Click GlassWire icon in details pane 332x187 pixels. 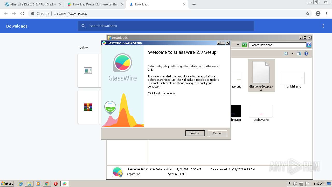point(117,172)
